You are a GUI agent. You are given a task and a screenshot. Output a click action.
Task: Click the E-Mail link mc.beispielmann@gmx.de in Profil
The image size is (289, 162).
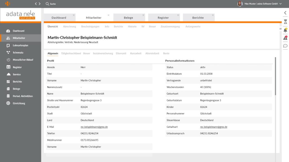94,127
